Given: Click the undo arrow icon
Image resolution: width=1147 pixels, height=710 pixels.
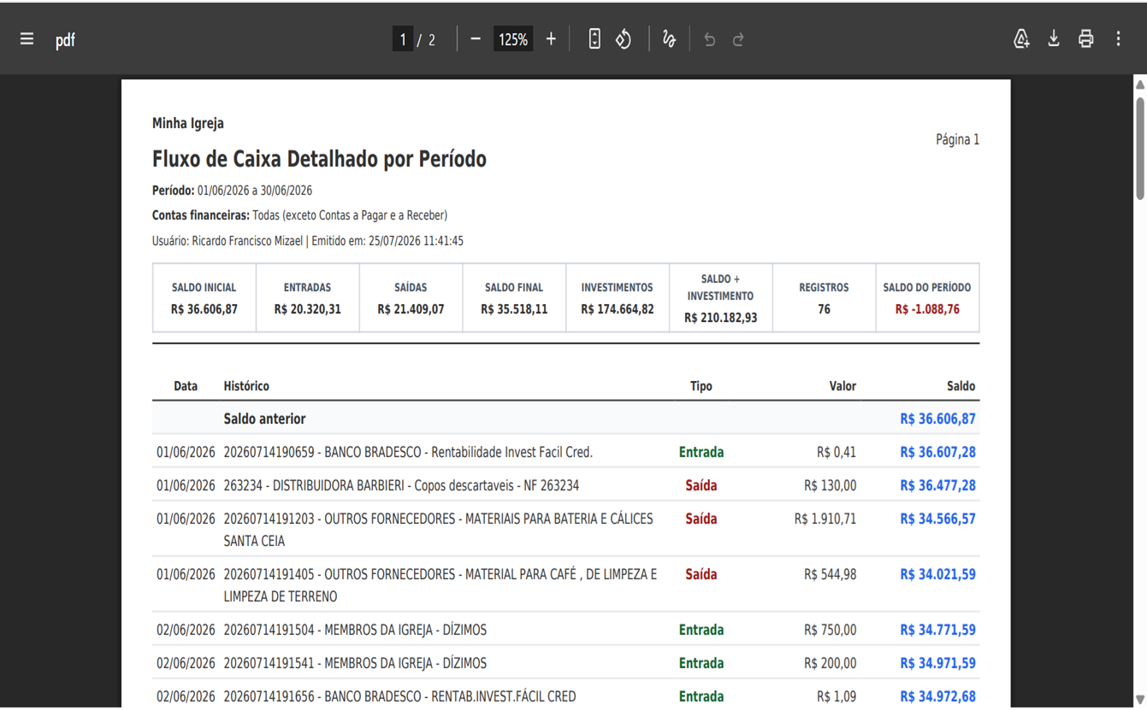Looking at the screenshot, I should tap(709, 39).
